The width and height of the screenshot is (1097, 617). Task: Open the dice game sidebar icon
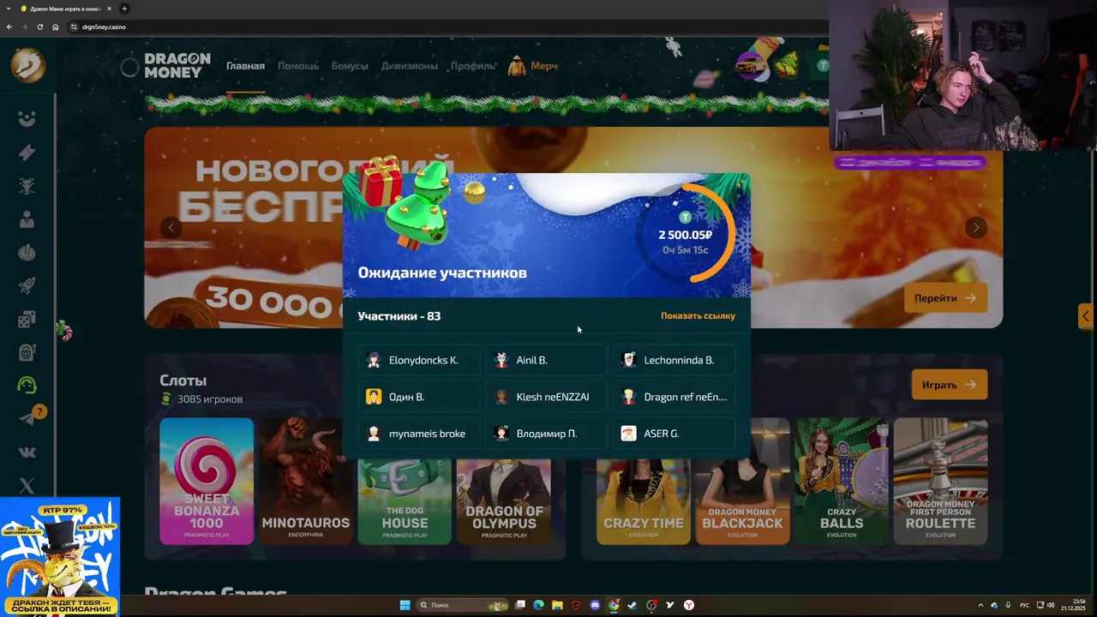click(27, 319)
